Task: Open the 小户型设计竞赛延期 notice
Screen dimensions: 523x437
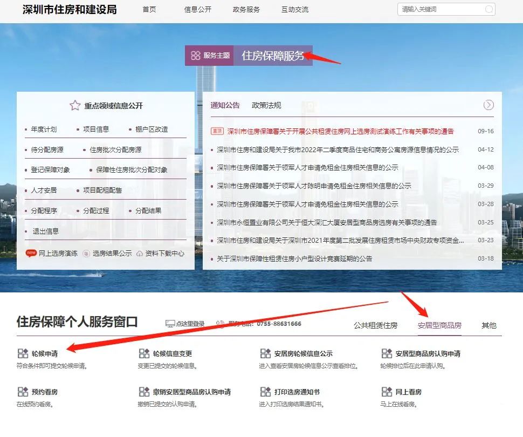Action: (x=294, y=258)
